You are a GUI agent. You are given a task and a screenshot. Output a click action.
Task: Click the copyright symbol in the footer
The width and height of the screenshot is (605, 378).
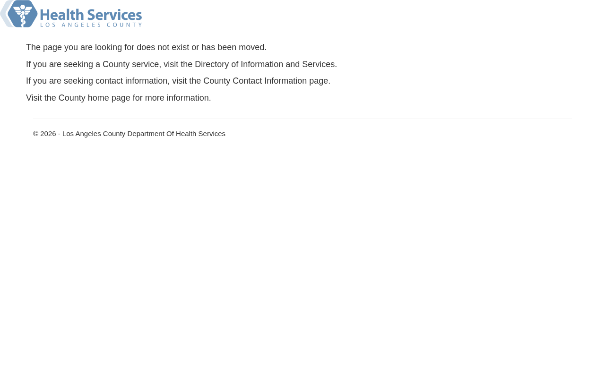coord(36,134)
